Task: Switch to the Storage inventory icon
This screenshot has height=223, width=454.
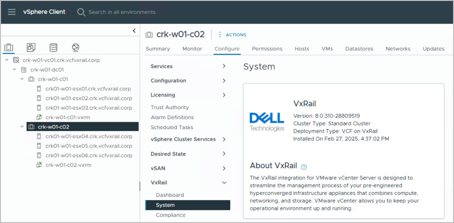Action: (x=53, y=48)
